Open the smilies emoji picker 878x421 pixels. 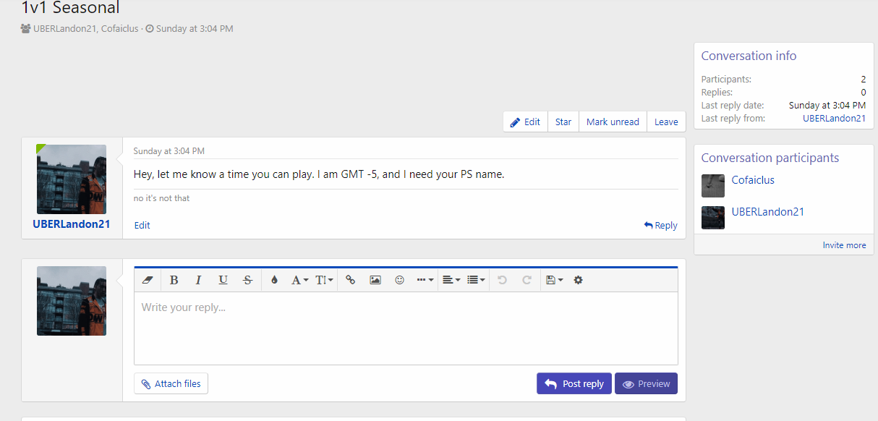tap(399, 280)
